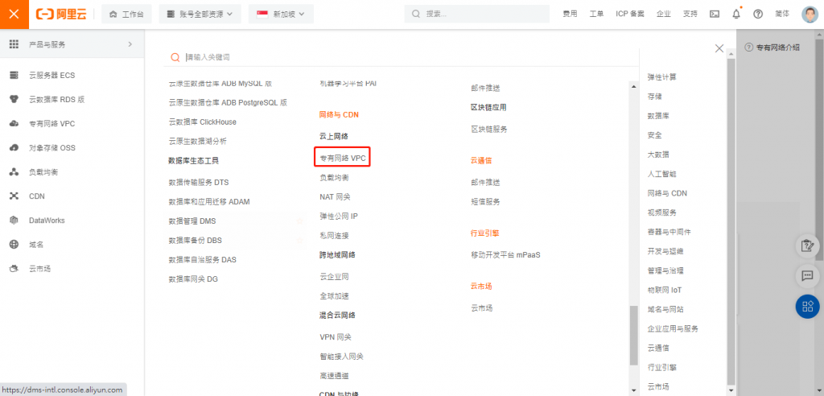Open the Cloud Shell terminal icon
824x396 pixels.
point(715,14)
